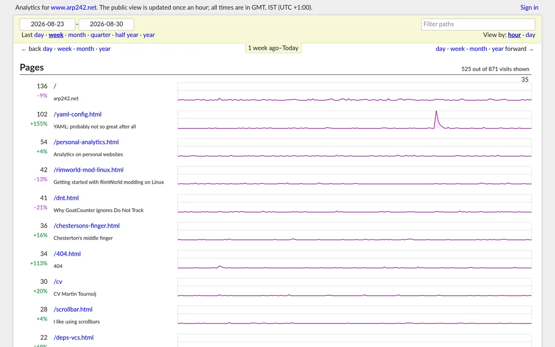Screen dimensions: 555x347
Task: Click title 'Why GoatCounter ignores Do Not Track'
Action: point(99,210)
